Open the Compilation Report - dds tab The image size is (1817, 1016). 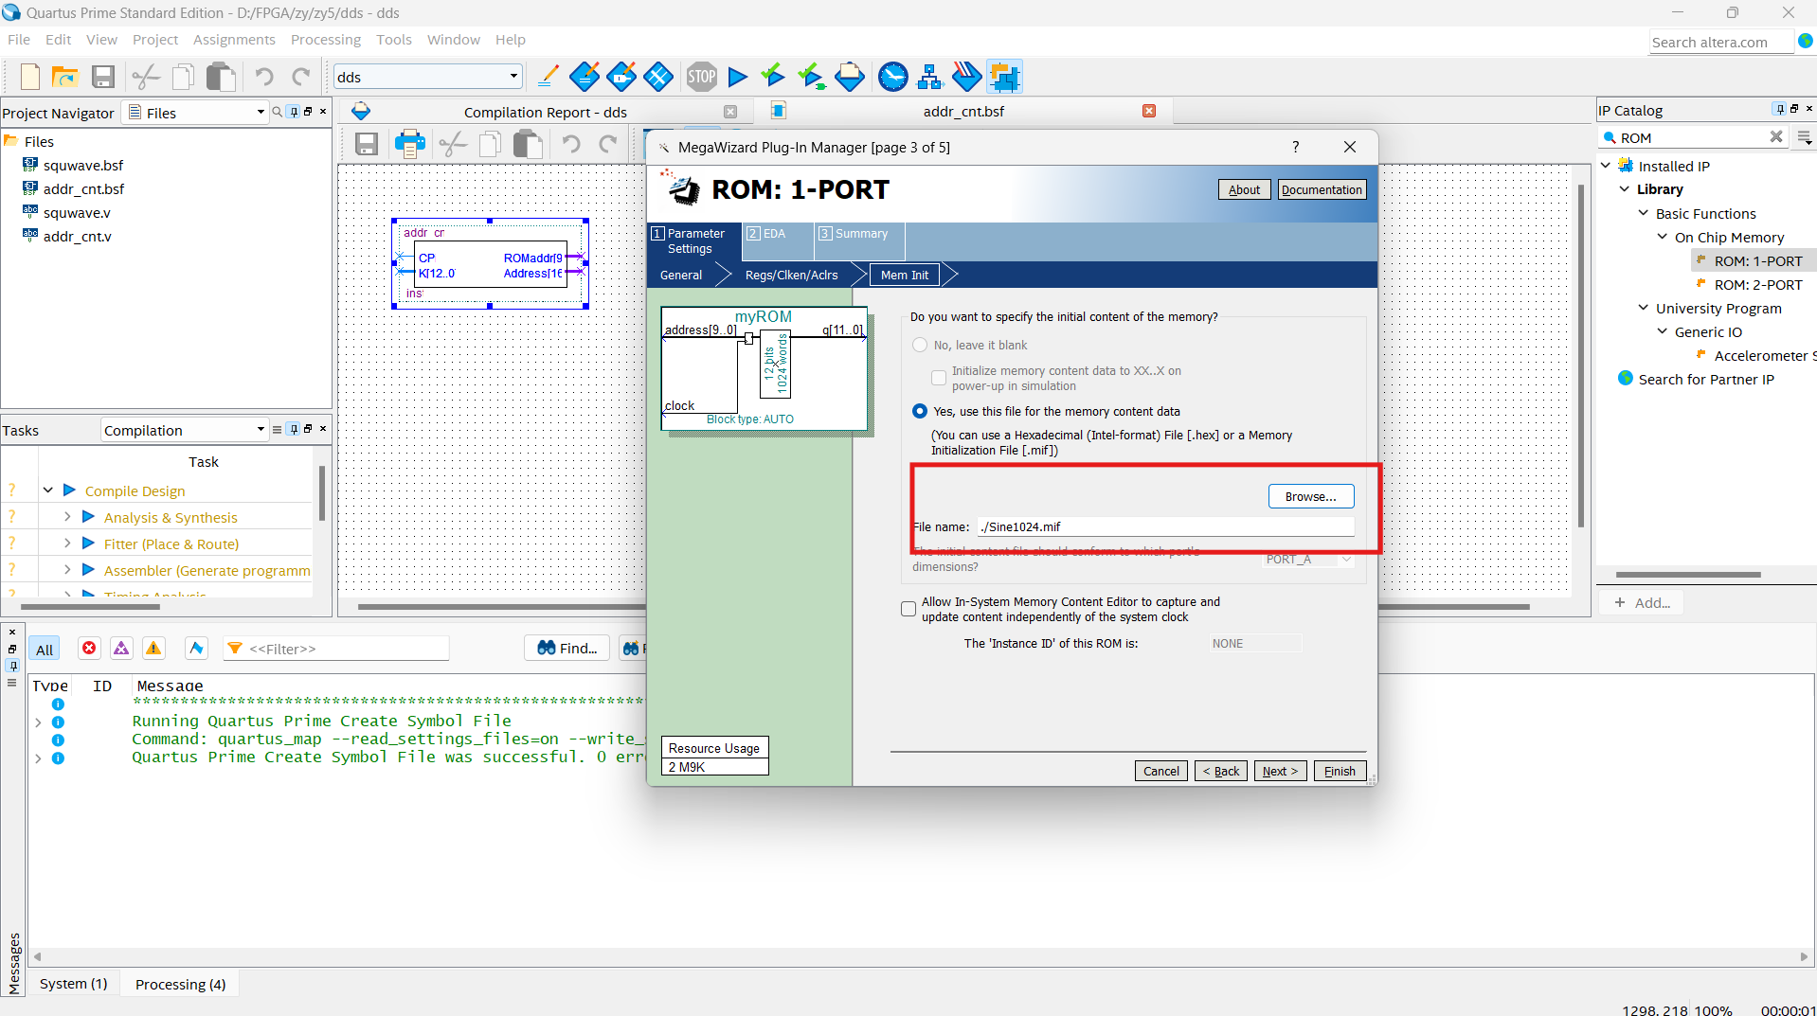pos(546,112)
